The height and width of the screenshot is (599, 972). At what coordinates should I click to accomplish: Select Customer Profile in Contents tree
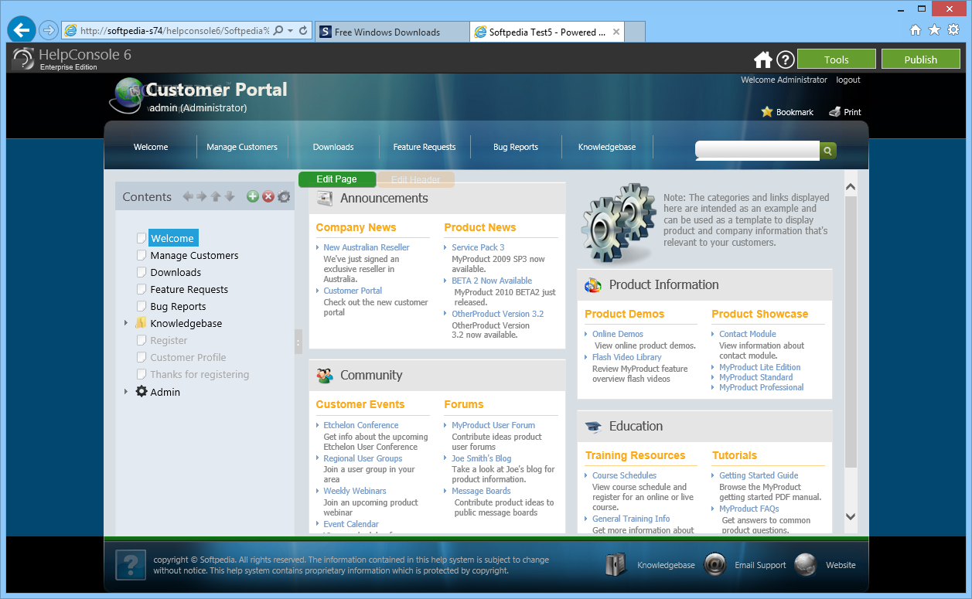tap(188, 357)
